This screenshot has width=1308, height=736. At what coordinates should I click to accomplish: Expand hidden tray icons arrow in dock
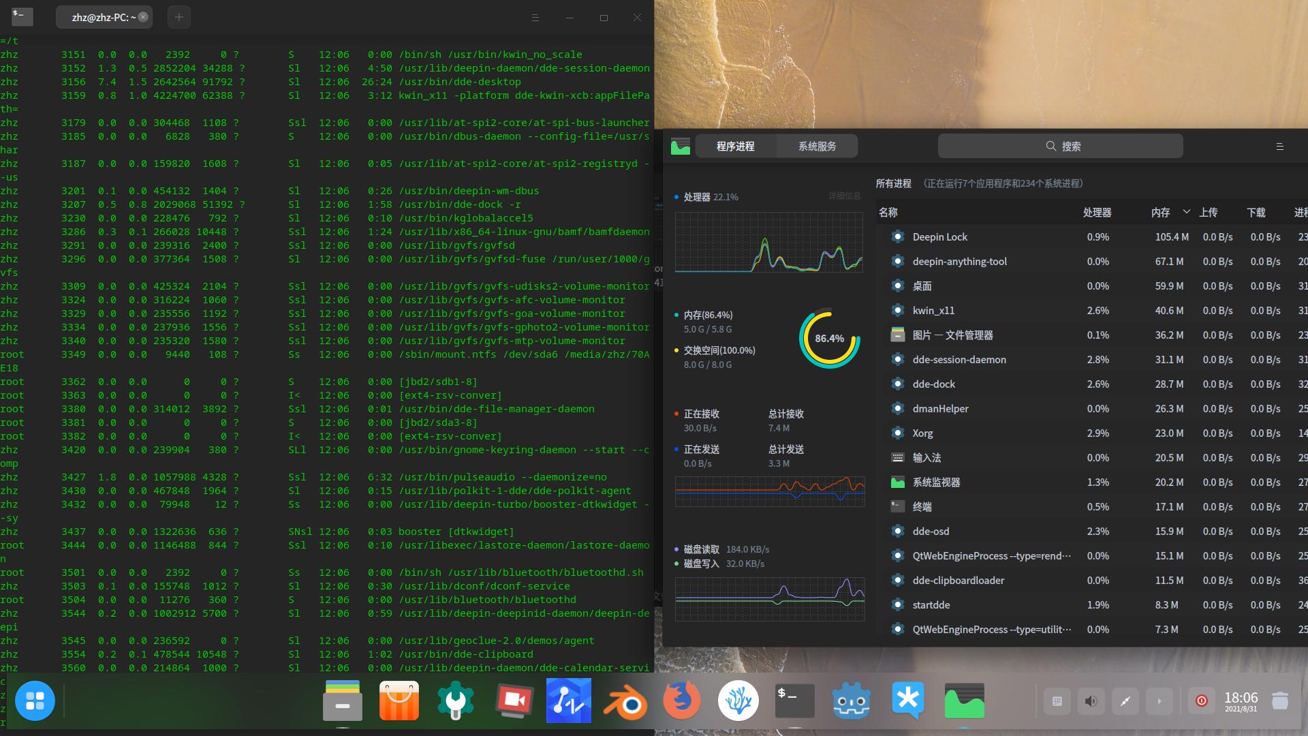click(x=1159, y=701)
